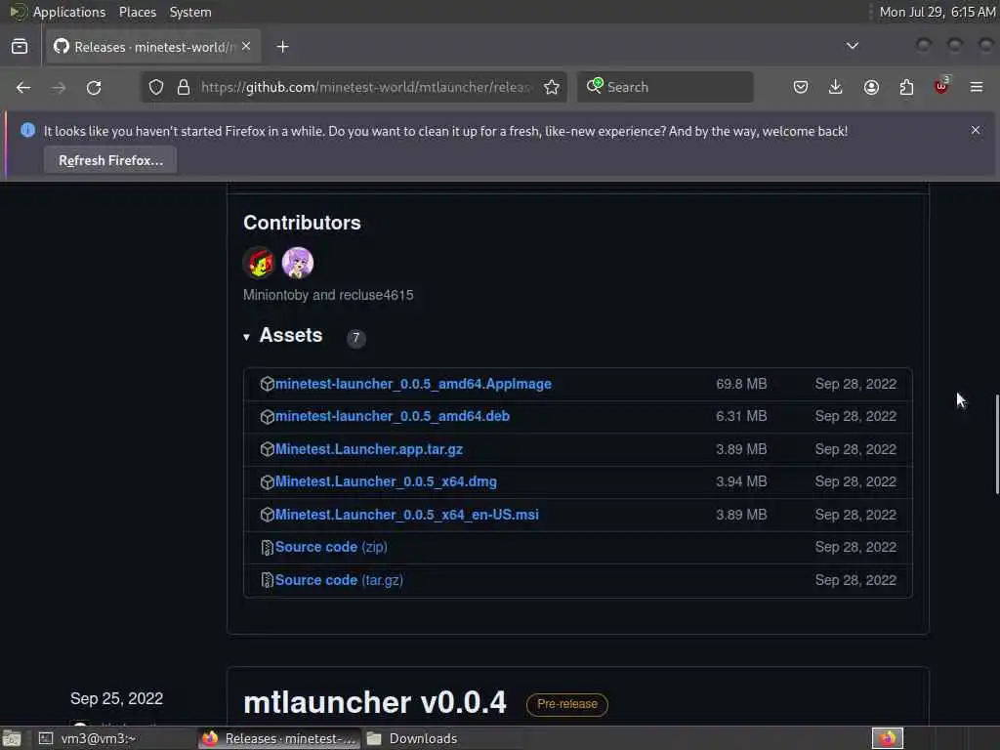
Task: Click package icon beside the .msi asset
Action: coord(268,515)
